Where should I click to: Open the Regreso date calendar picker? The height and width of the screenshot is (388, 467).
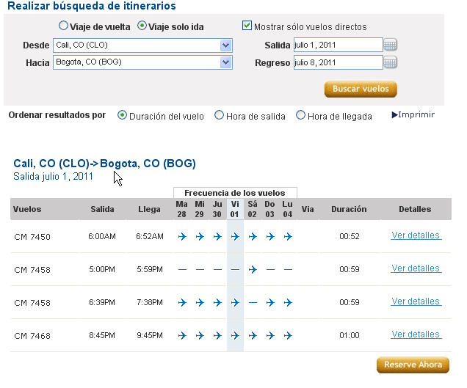[390, 62]
